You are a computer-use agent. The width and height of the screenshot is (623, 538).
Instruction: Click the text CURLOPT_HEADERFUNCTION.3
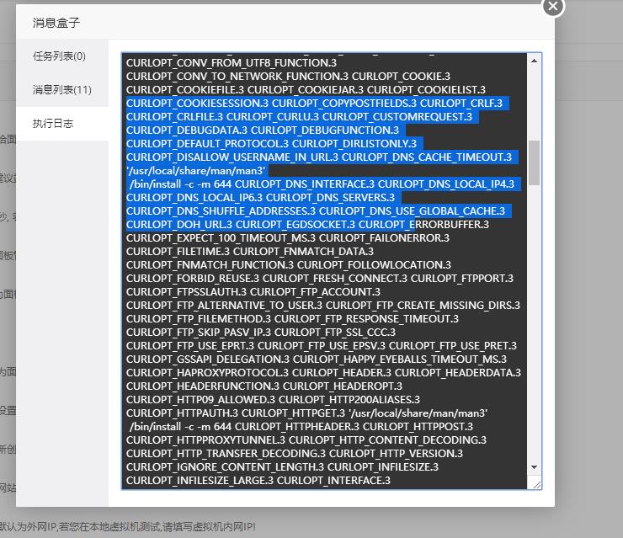point(203,387)
